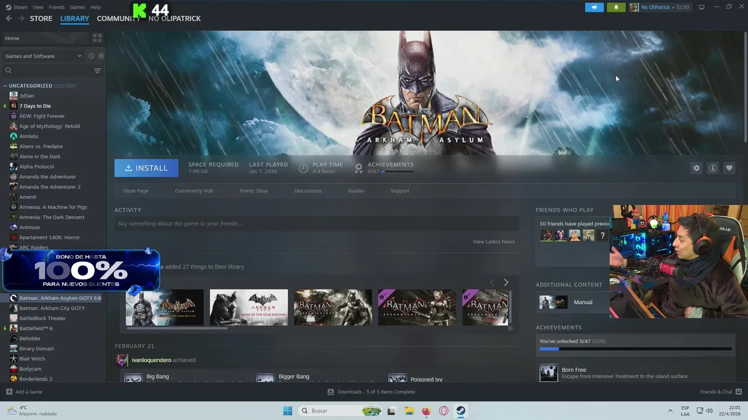Open Windows Start button

pyautogui.click(x=288, y=411)
